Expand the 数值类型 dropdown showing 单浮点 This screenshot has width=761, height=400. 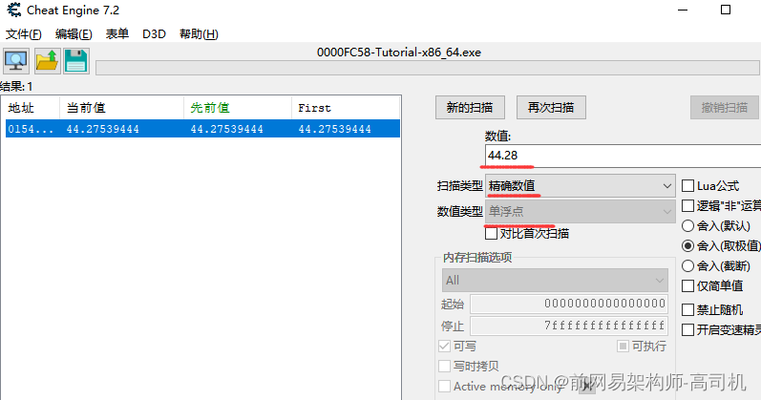pyautogui.click(x=580, y=212)
